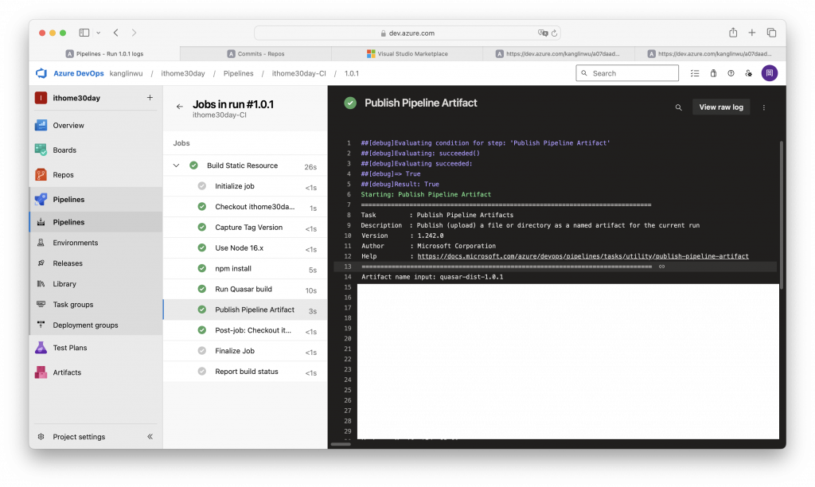The width and height of the screenshot is (815, 487).
Task: Click the translate icon in address bar
Action: coord(543,33)
